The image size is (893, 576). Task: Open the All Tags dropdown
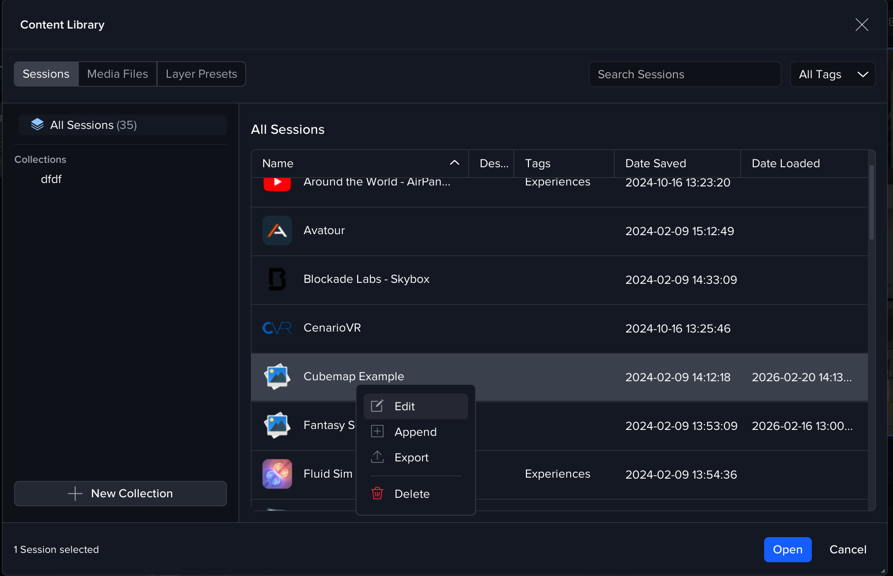click(x=832, y=74)
